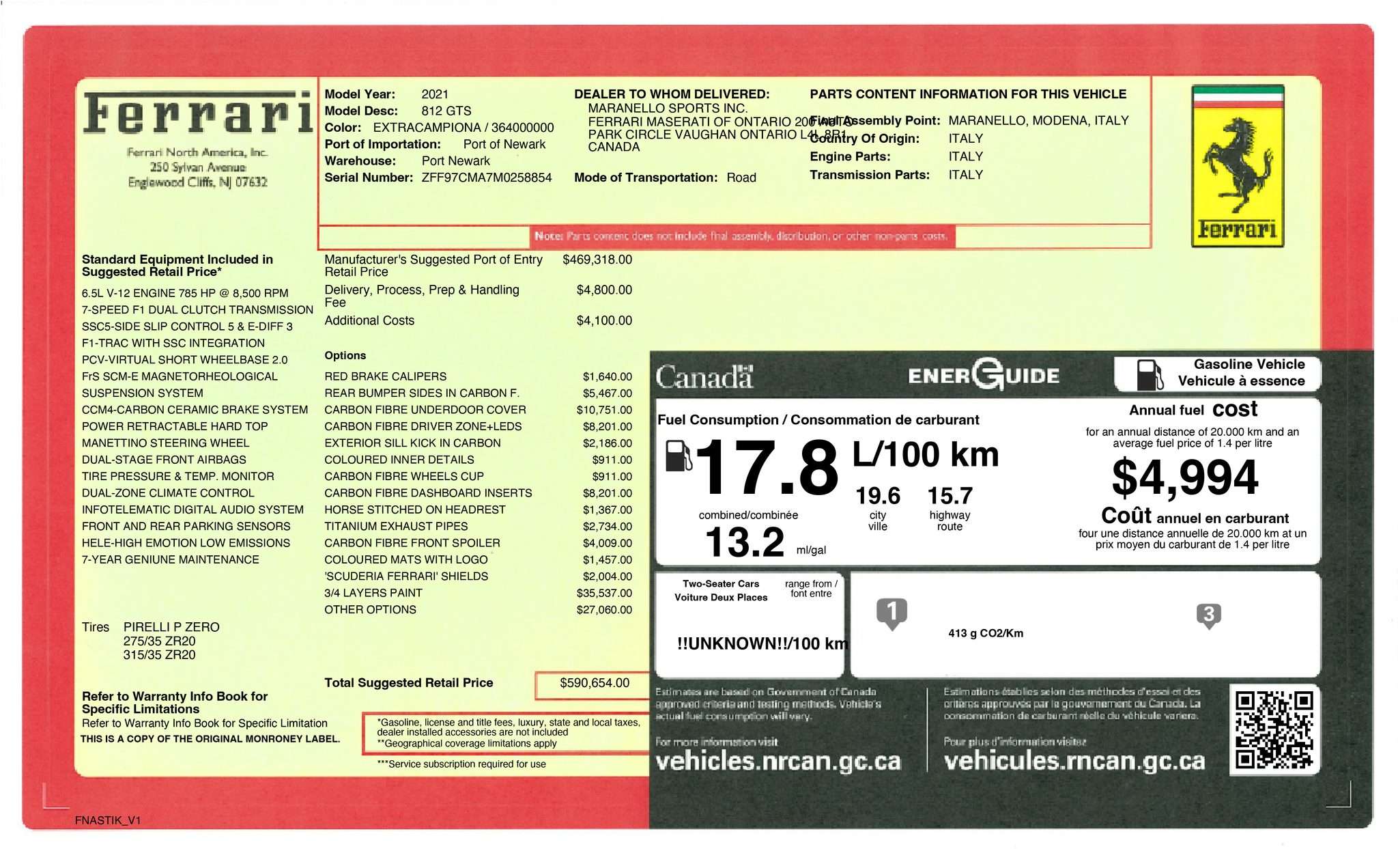The height and width of the screenshot is (849, 1398).
Task: Click the QR code on the EnerGuide label
Action: pyautogui.click(x=1274, y=729)
